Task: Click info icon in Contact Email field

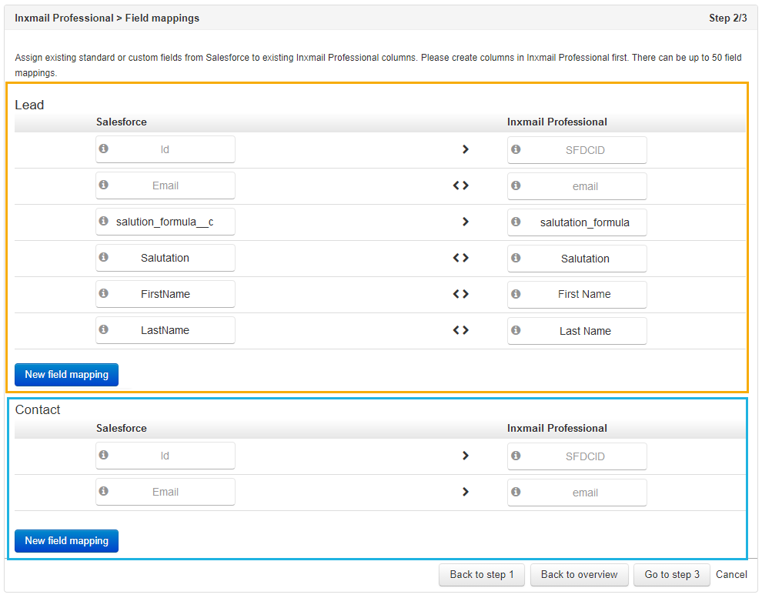Action: pos(103,491)
